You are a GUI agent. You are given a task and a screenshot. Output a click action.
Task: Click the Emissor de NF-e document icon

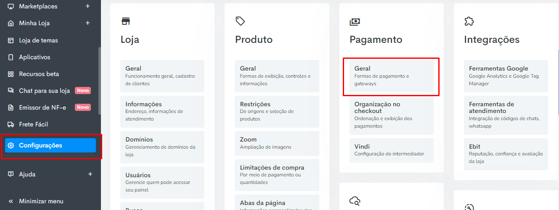click(x=11, y=108)
